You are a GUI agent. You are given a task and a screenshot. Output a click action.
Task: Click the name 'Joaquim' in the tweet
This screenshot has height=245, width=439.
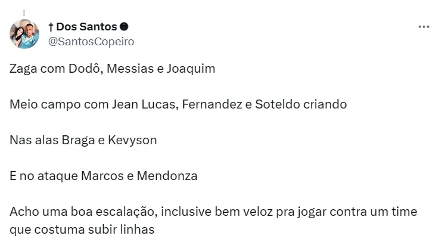[192, 69]
